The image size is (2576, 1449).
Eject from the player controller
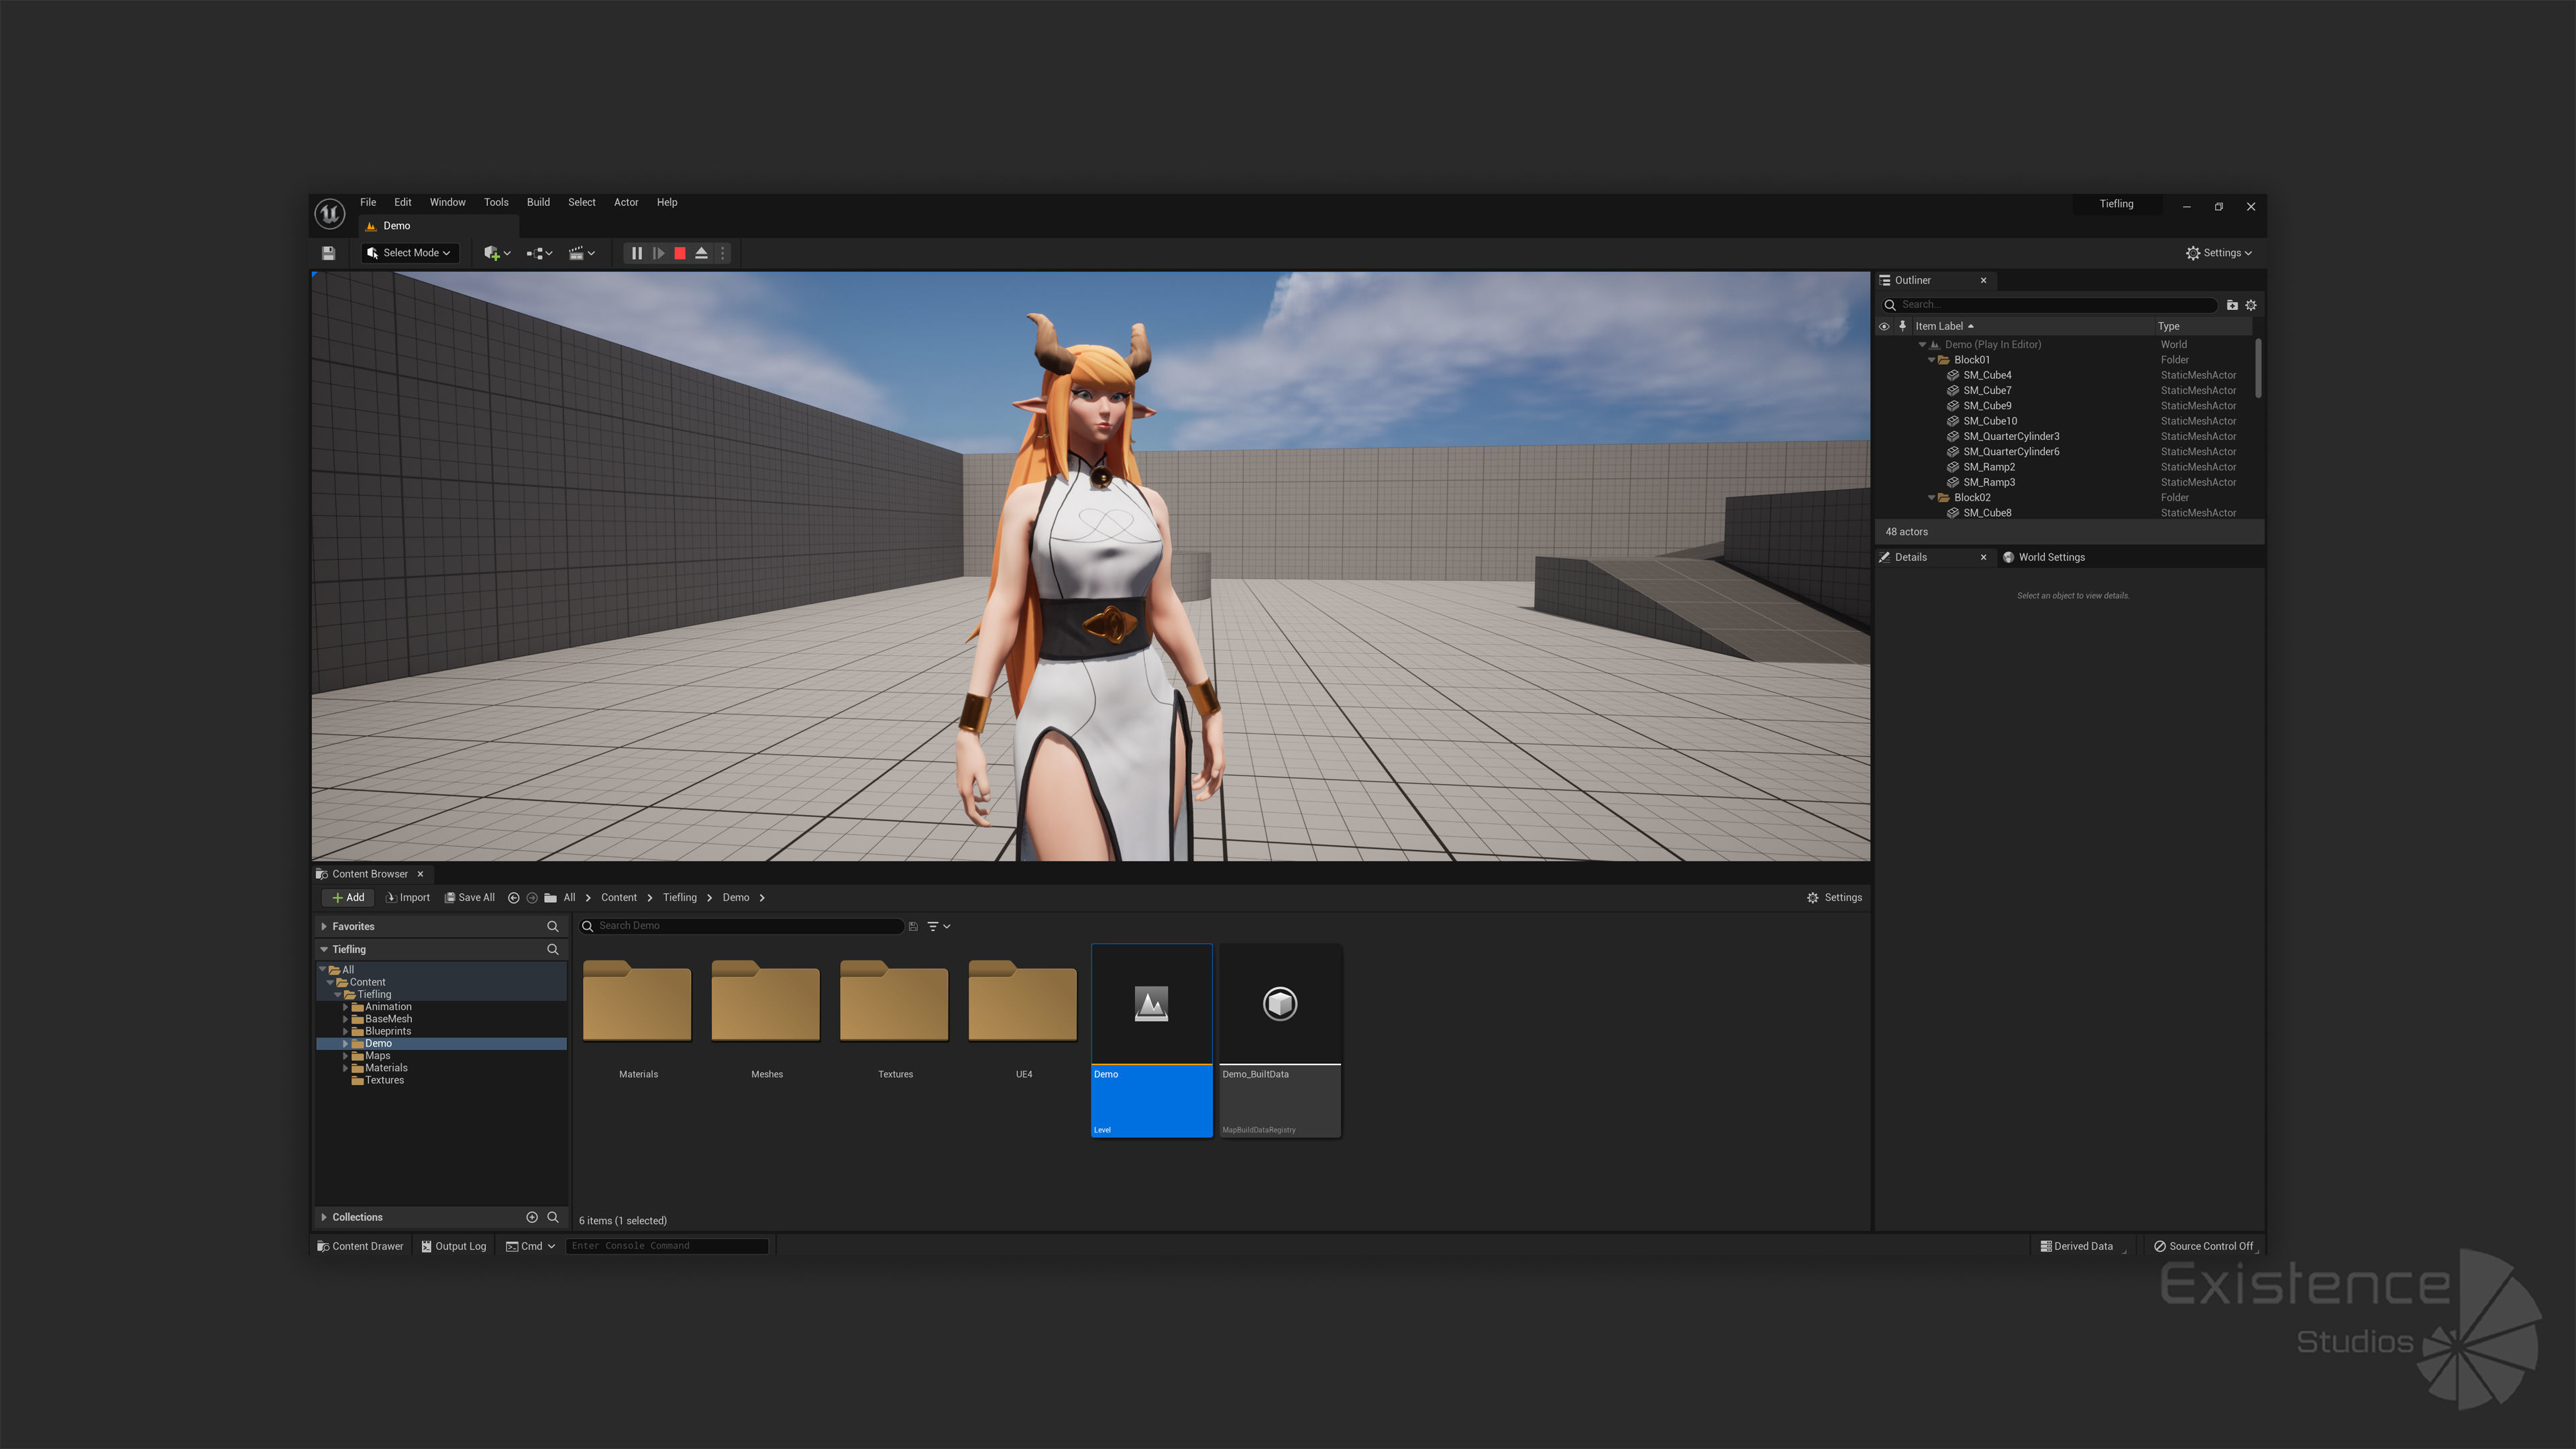(x=701, y=253)
